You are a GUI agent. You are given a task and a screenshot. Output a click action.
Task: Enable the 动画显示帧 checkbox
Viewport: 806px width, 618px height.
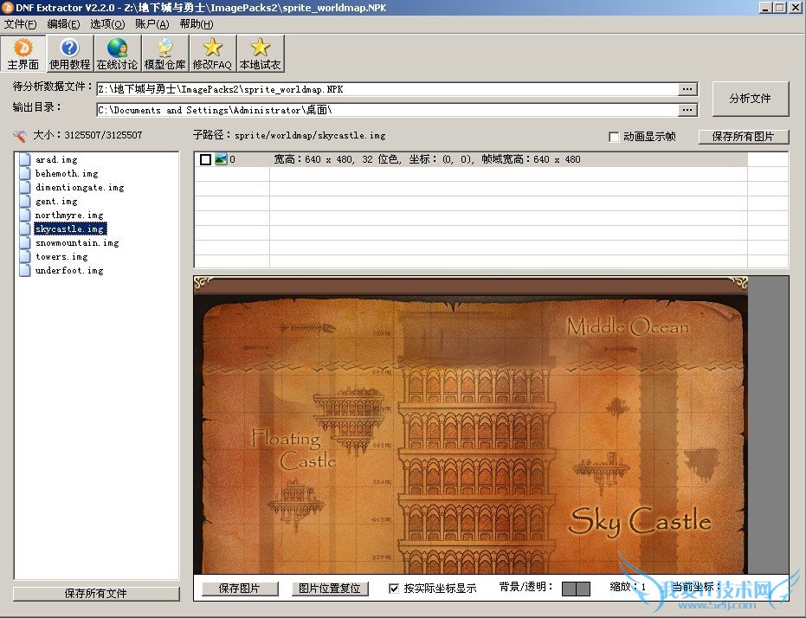coord(614,137)
